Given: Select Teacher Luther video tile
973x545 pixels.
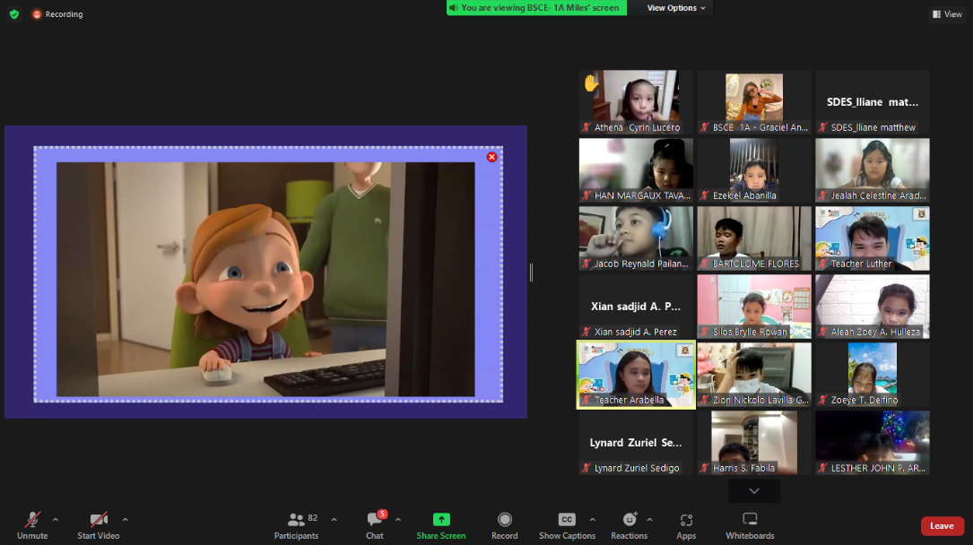Looking at the screenshot, I should [873, 238].
